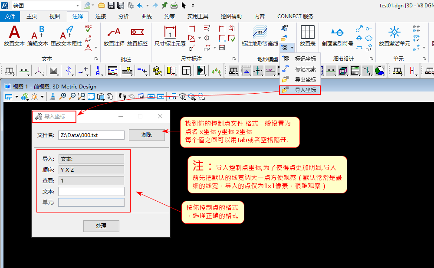Open the 导入 text type combo box
Screen dimensions: 434x268
tap(91, 159)
